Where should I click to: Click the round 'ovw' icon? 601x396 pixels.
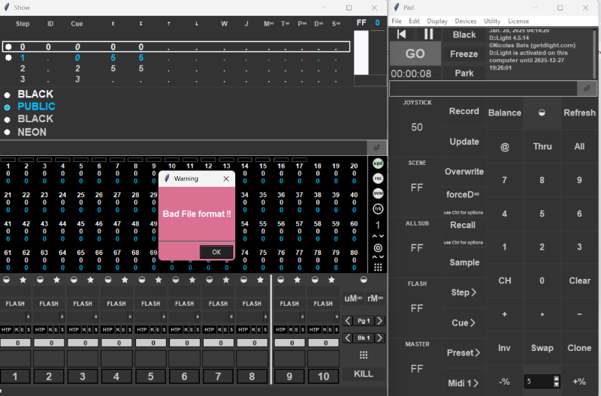(378, 193)
